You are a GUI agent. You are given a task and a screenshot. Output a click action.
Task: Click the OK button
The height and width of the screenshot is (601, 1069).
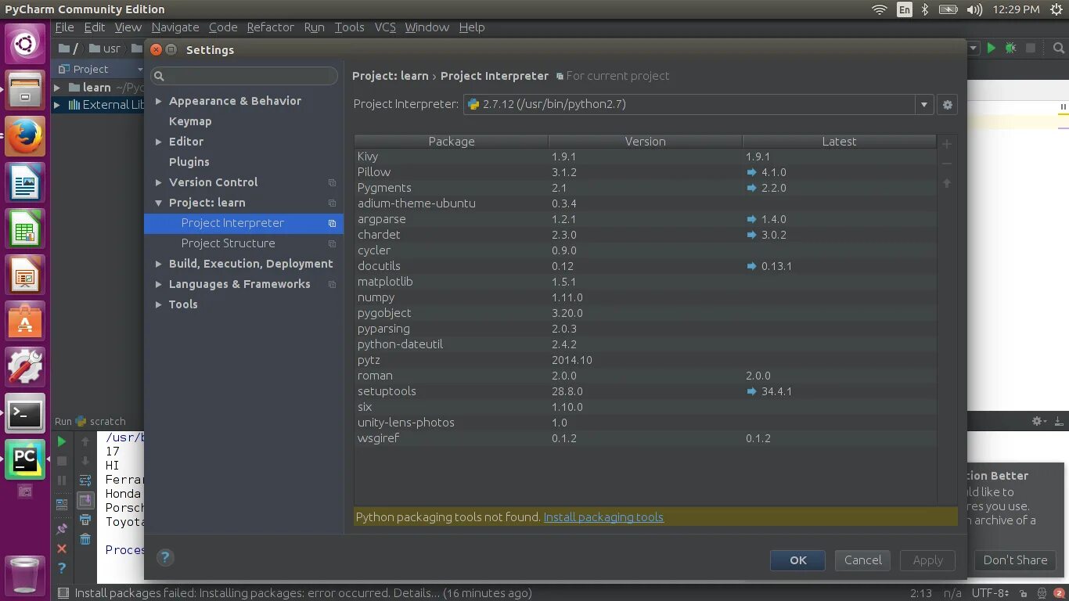coord(797,560)
